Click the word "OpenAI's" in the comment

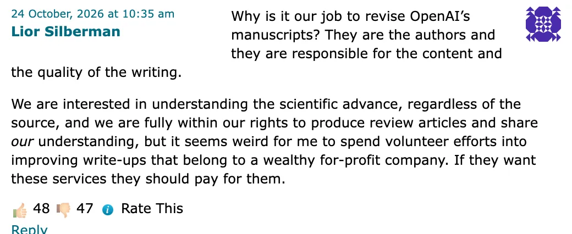click(x=440, y=16)
